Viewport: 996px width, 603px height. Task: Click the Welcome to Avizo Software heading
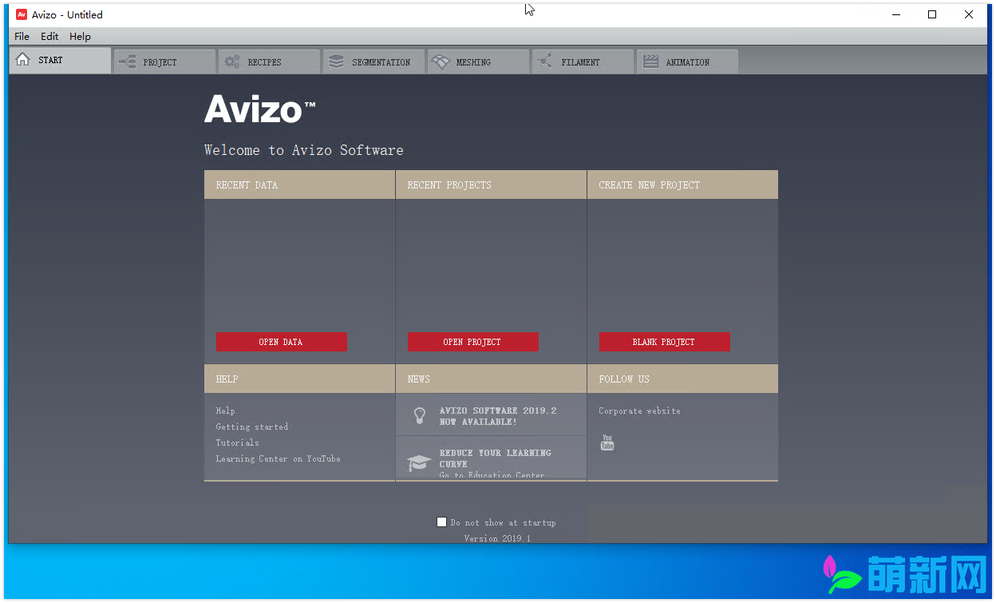(x=304, y=150)
